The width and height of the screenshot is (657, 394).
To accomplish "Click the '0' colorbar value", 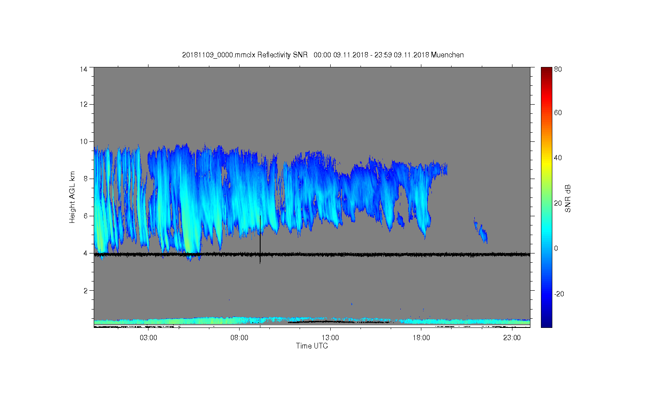I will coord(556,248).
